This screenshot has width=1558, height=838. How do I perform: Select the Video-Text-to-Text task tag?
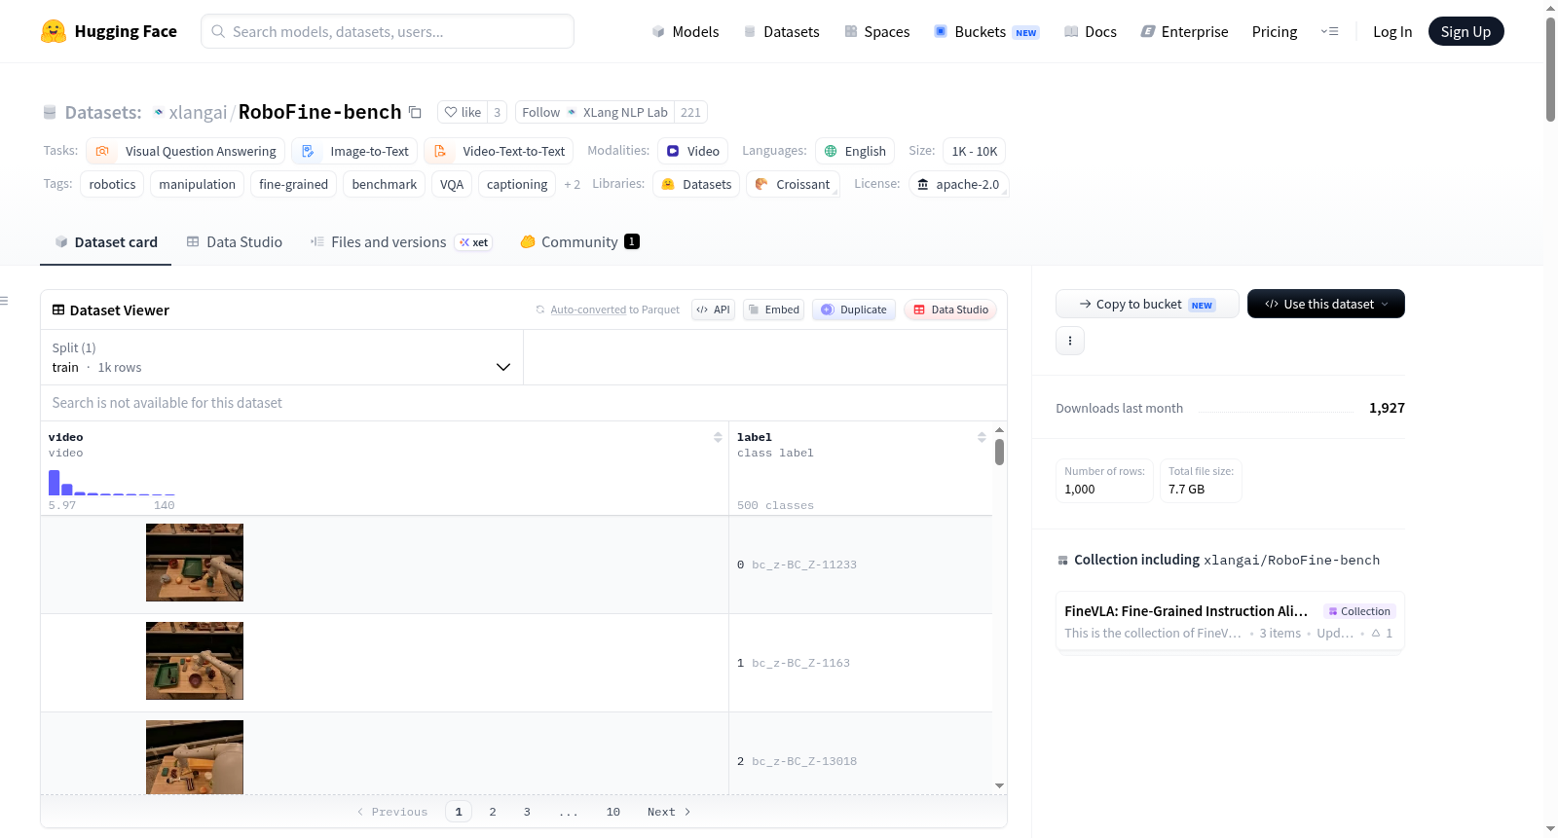point(499,151)
